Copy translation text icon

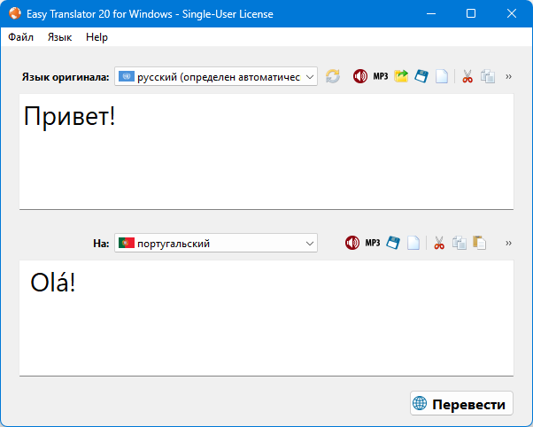(460, 243)
